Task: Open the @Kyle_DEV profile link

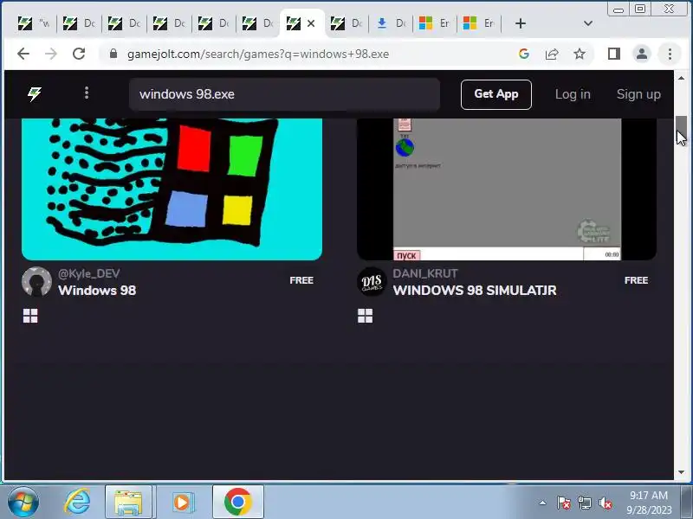Action: (x=89, y=273)
